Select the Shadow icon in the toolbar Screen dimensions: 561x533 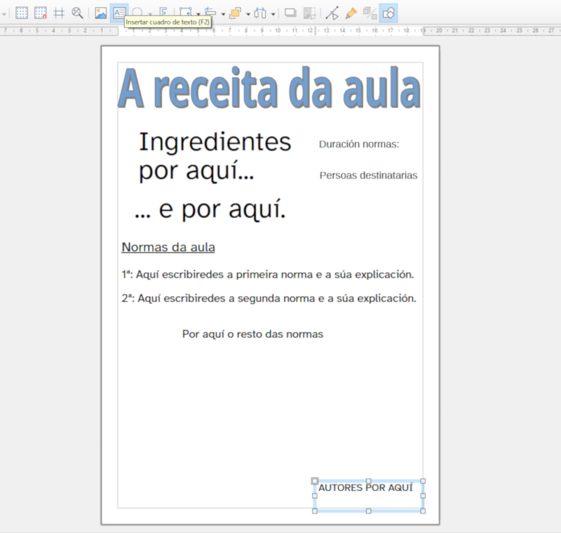(290, 11)
